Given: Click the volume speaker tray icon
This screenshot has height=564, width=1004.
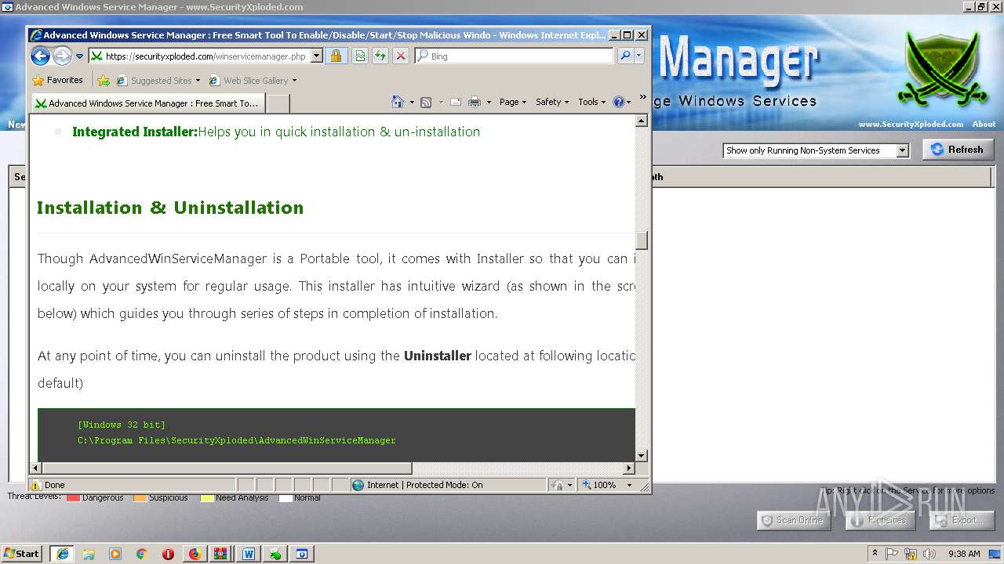Looking at the screenshot, I should pyautogui.click(x=929, y=554).
